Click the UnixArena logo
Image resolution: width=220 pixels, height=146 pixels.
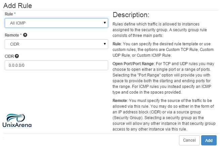click(x=17, y=120)
